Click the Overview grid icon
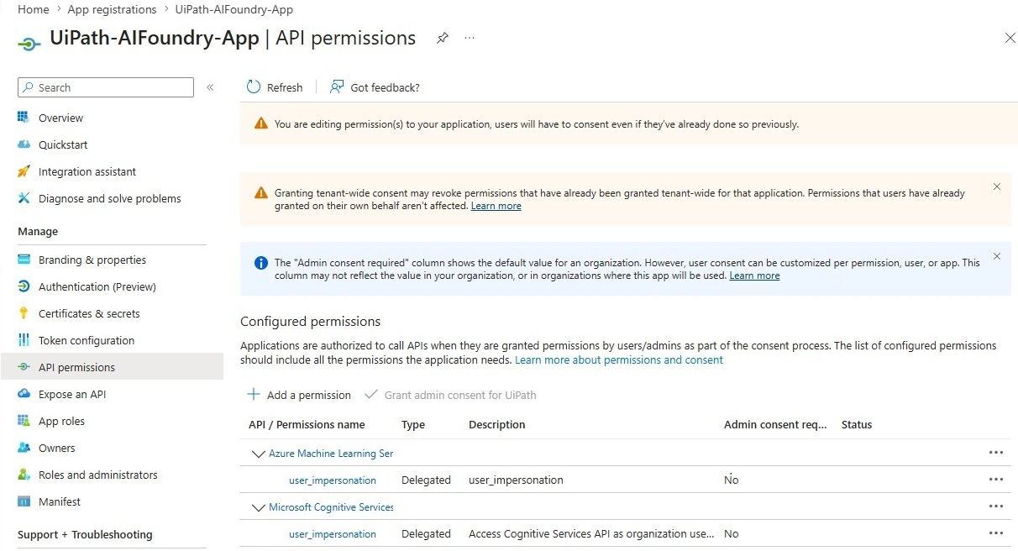This screenshot has width=1018, height=551. (24, 118)
